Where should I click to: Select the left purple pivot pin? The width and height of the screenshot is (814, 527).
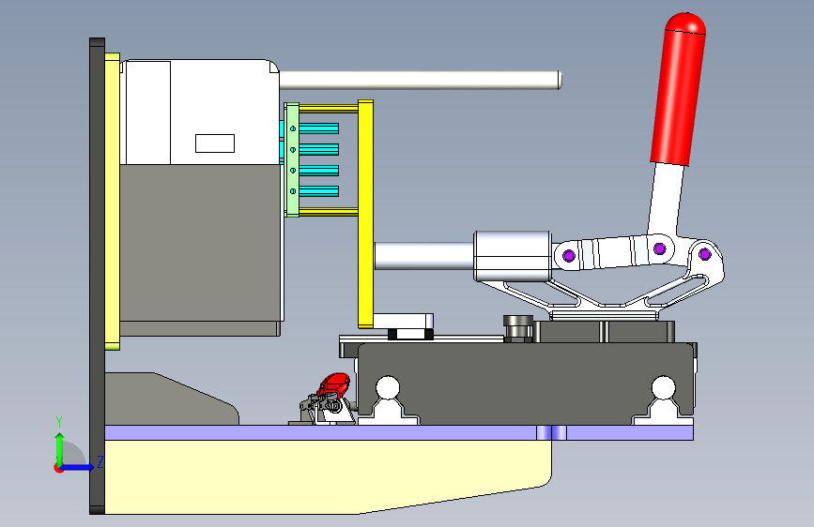[569, 256]
